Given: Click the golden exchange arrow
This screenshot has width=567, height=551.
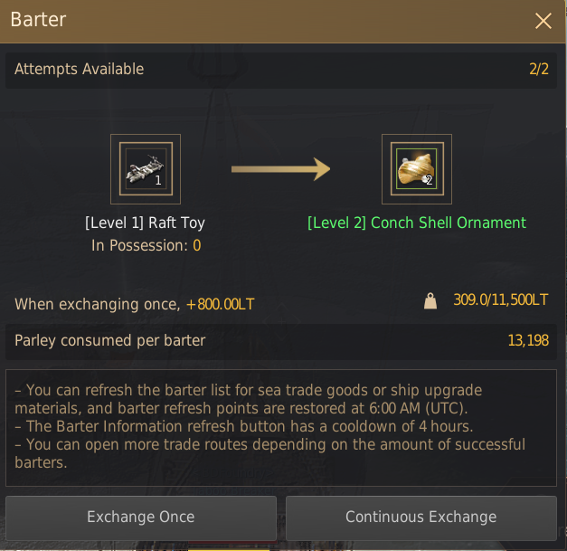Looking at the screenshot, I should click(280, 169).
